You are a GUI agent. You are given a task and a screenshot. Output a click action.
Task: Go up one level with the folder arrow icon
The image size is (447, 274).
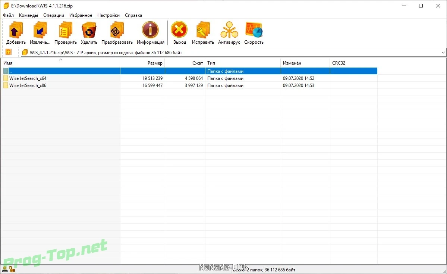click(x=9, y=52)
